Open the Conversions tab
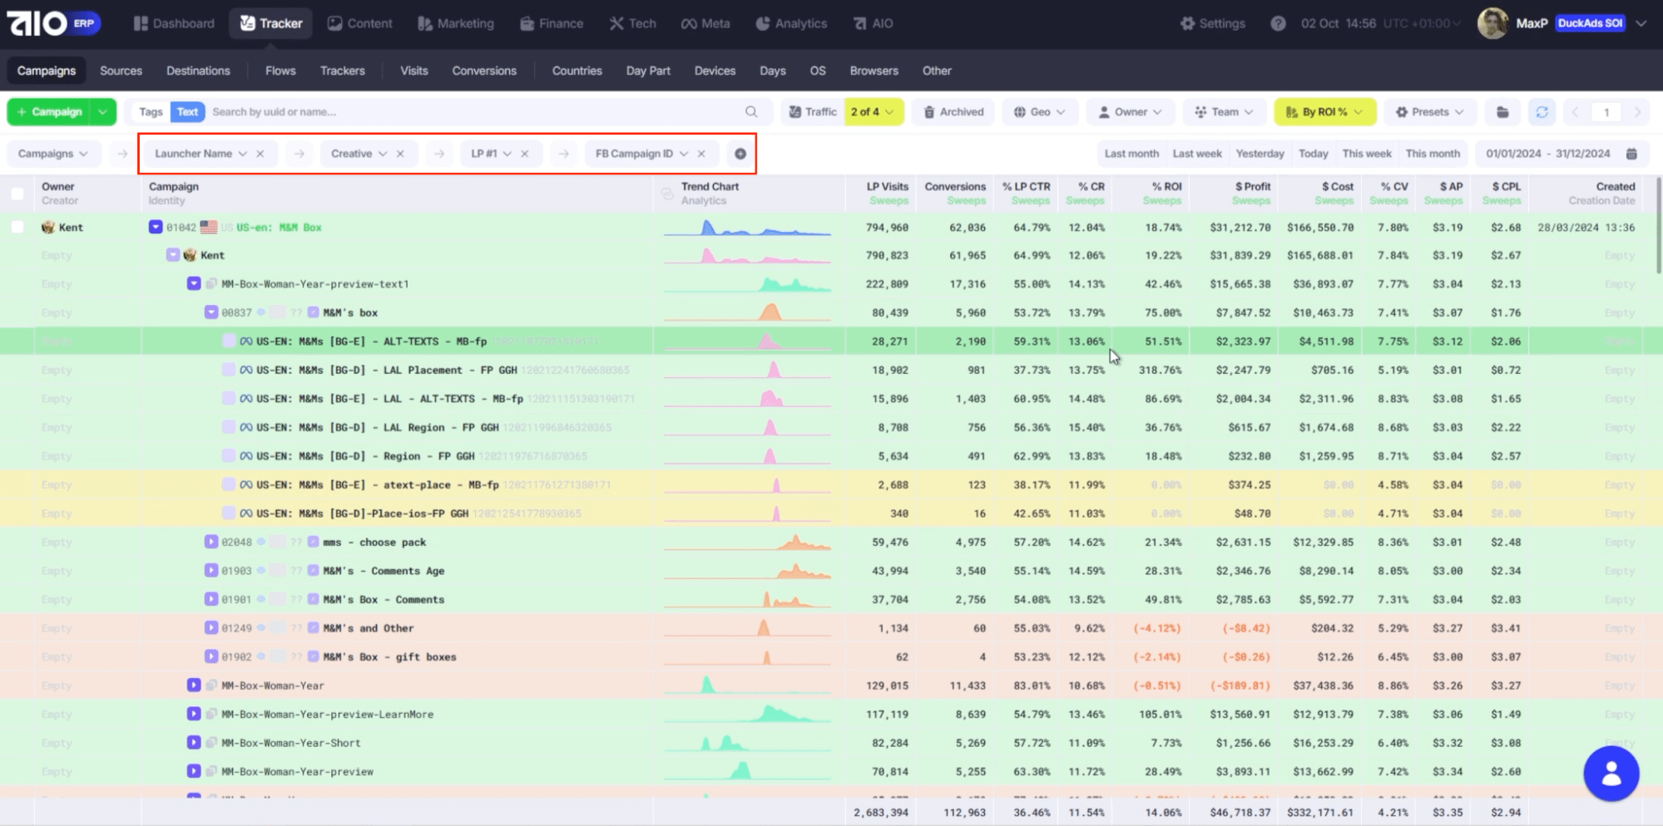Screen dimensions: 1663x826 click(x=484, y=71)
